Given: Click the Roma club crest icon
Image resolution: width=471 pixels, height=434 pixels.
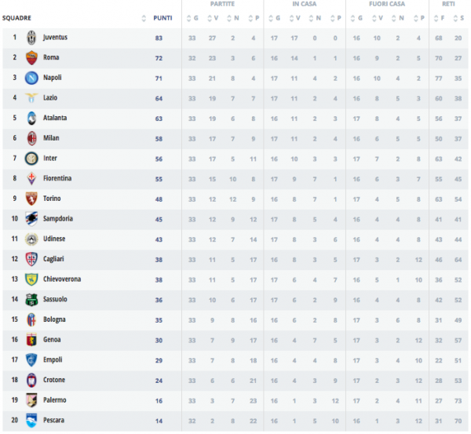Looking at the screenshot, I should (32, 57).
